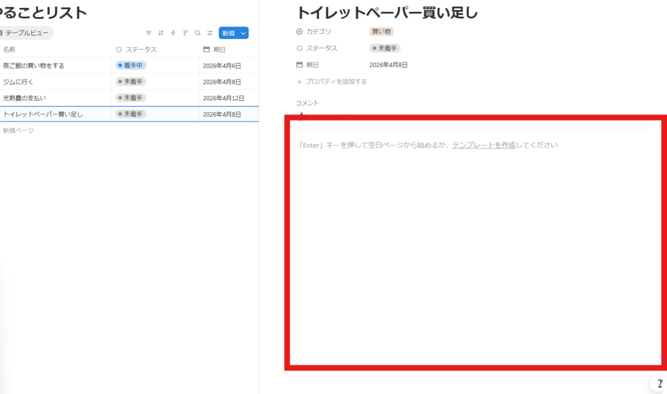Click the blue 新規 button
667x394 pixels.
pos(228,33)
